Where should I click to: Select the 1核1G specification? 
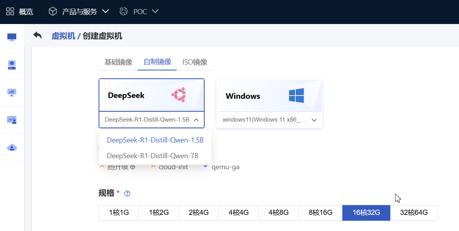[x=119, y=213]
